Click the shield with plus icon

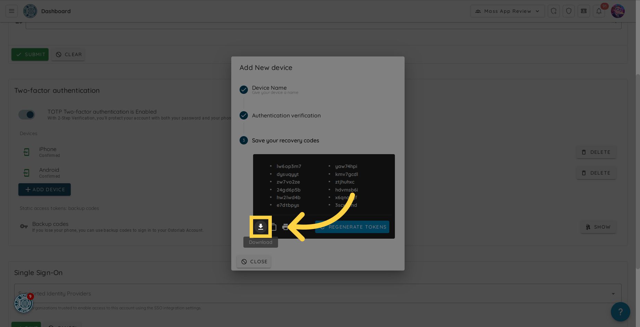pos(554,11)
